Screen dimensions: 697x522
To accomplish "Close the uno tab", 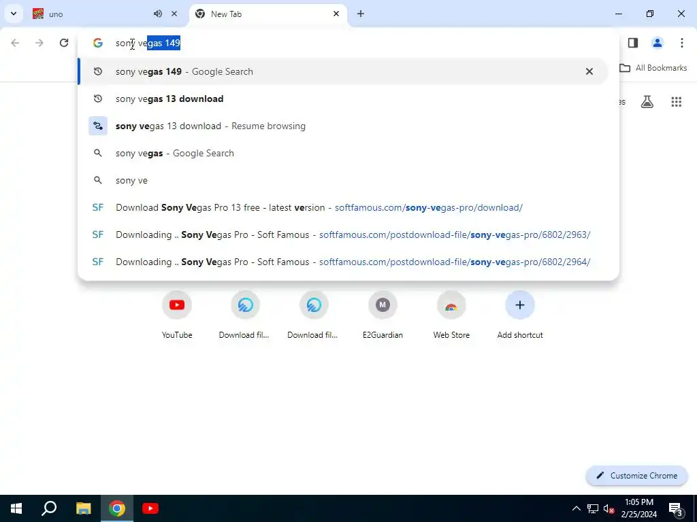I will (174, 14).
